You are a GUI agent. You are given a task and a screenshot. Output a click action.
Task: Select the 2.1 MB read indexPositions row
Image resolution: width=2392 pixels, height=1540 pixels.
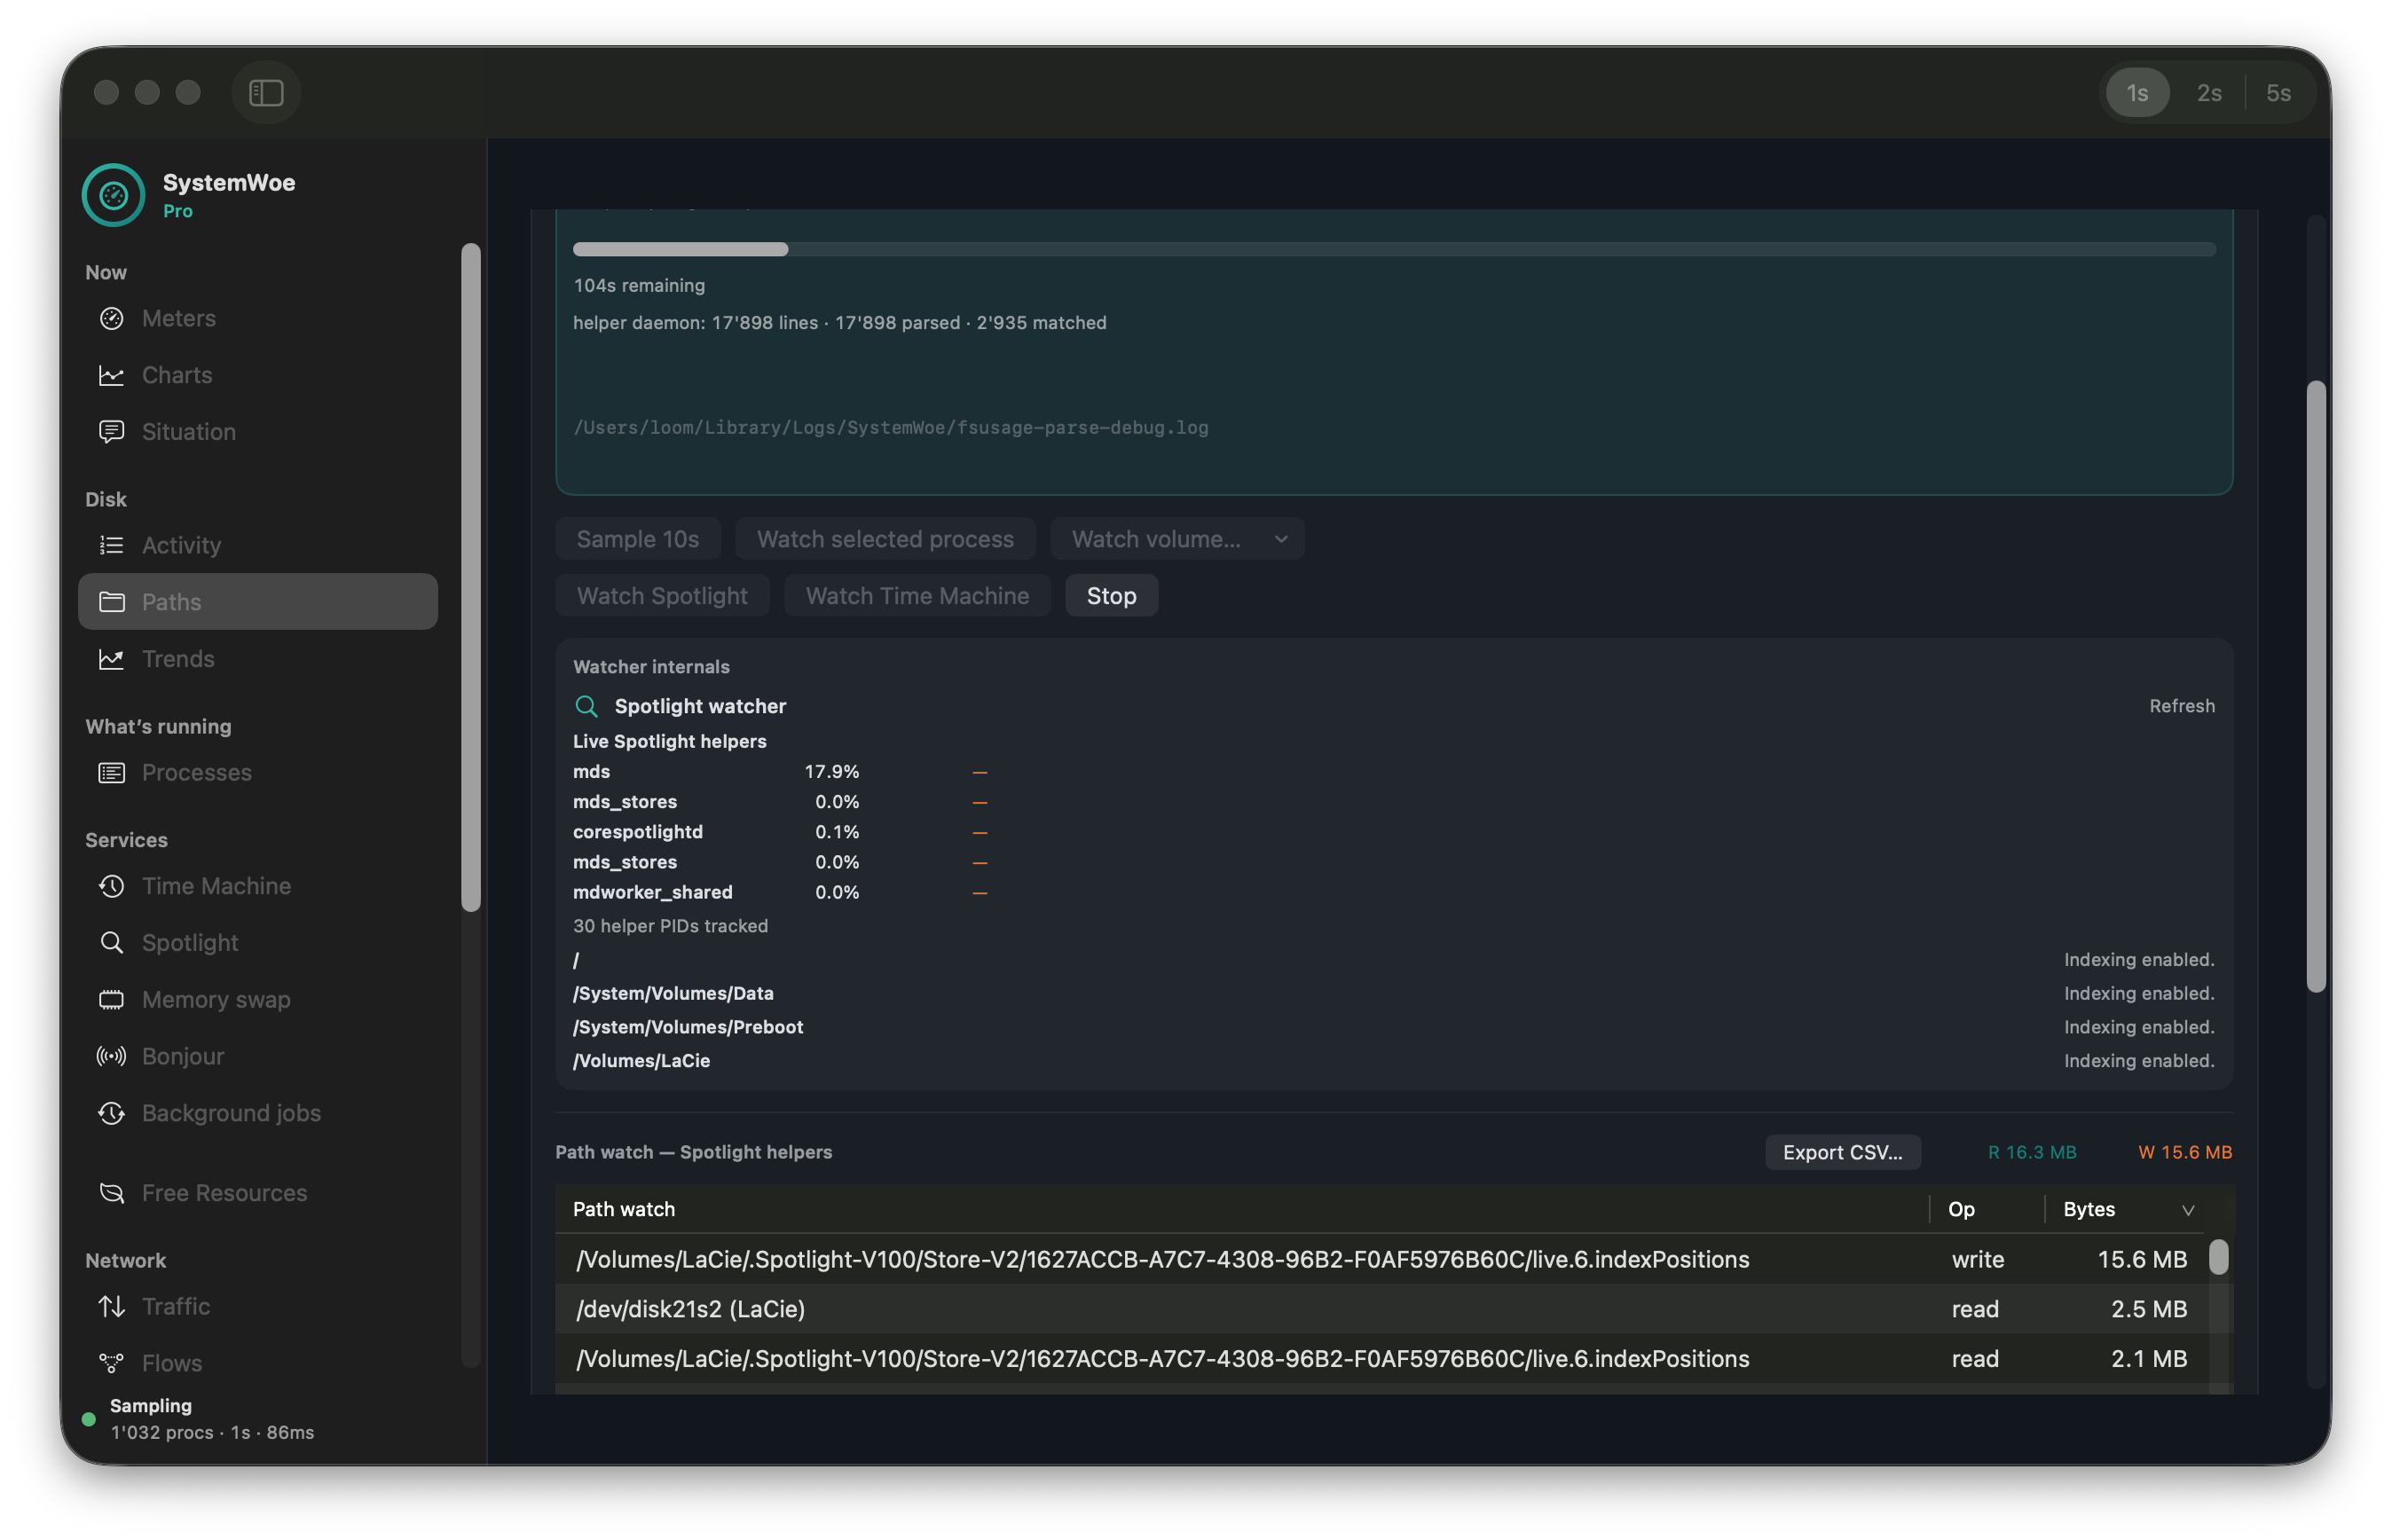point(1382,1359)
